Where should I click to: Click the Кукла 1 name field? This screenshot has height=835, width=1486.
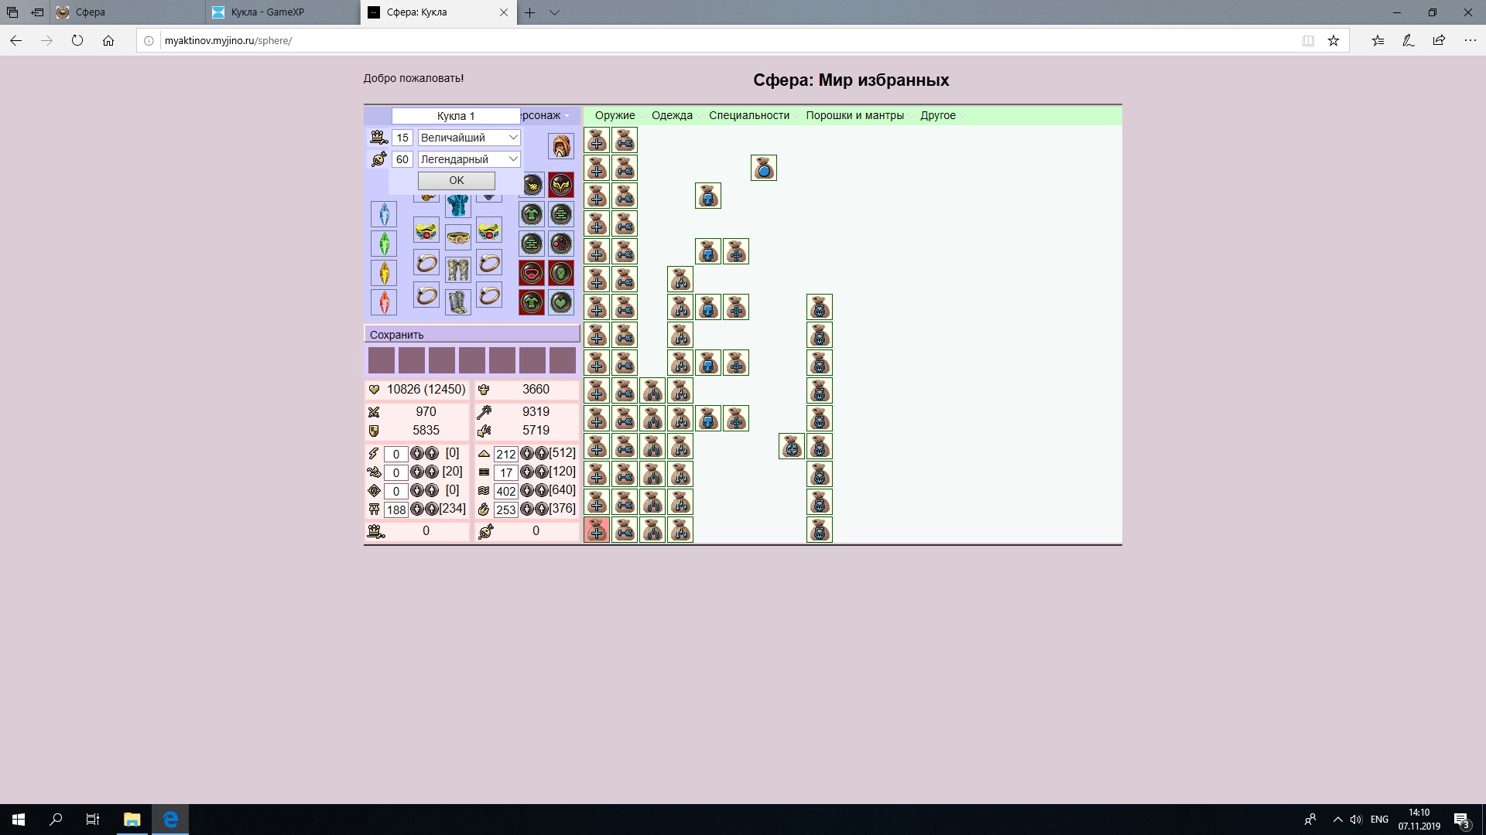pyautogui.click(x=455, y=116)
